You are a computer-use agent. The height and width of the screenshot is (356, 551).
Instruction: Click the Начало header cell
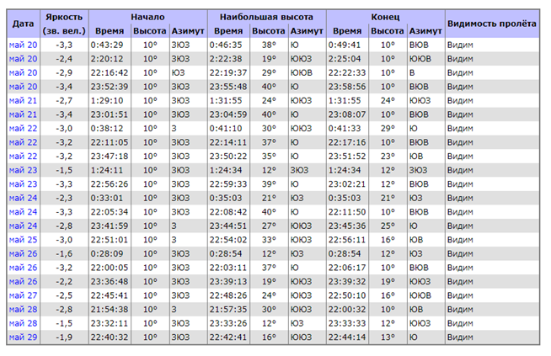tap(147, 17)
